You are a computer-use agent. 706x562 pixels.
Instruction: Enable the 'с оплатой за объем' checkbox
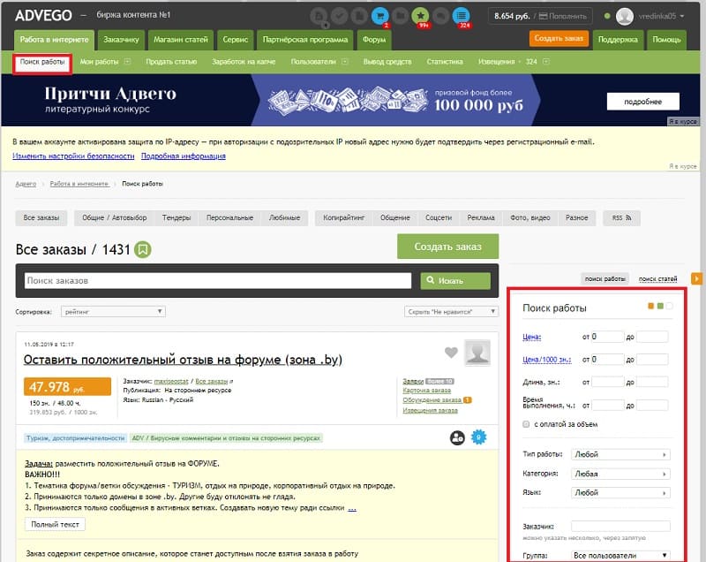[526, 424]
